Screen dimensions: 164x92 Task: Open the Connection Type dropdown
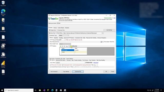[64, 36]
